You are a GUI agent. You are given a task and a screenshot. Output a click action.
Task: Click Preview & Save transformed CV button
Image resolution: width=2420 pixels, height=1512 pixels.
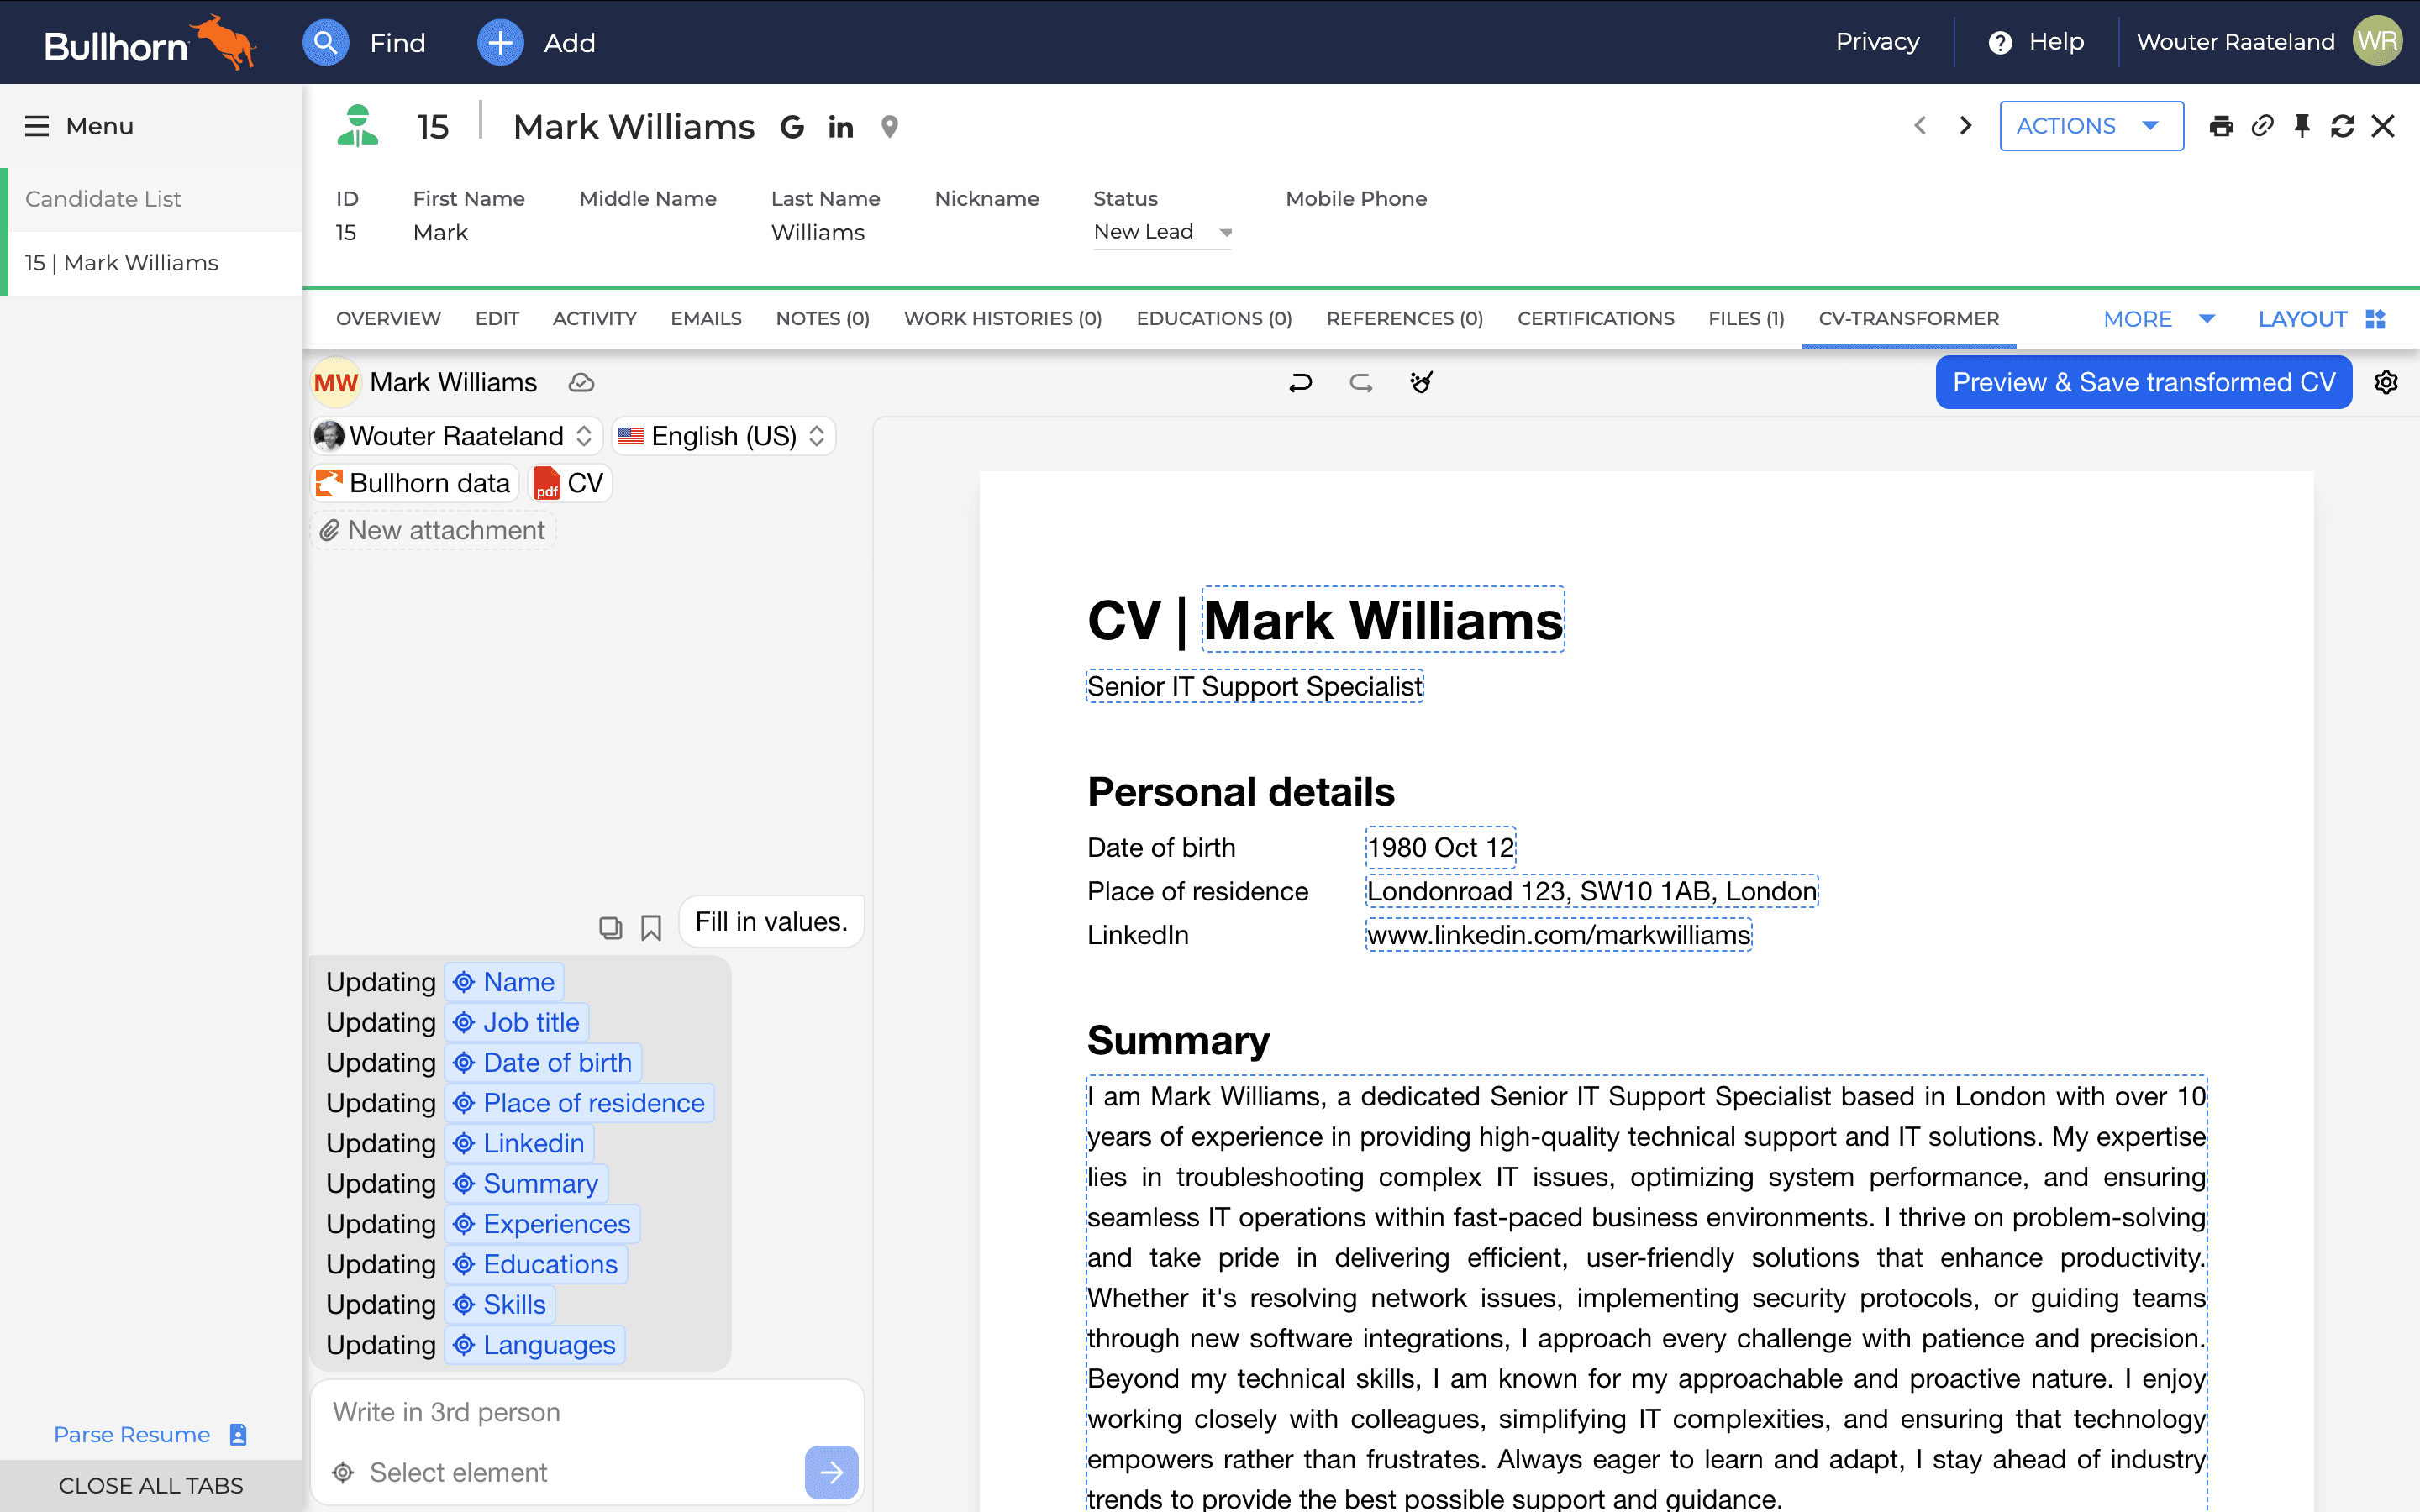pyautogui.click(x=2143, y=382)
